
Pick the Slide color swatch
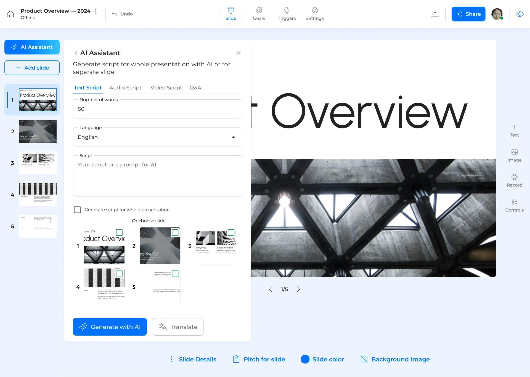click(305, 359)
